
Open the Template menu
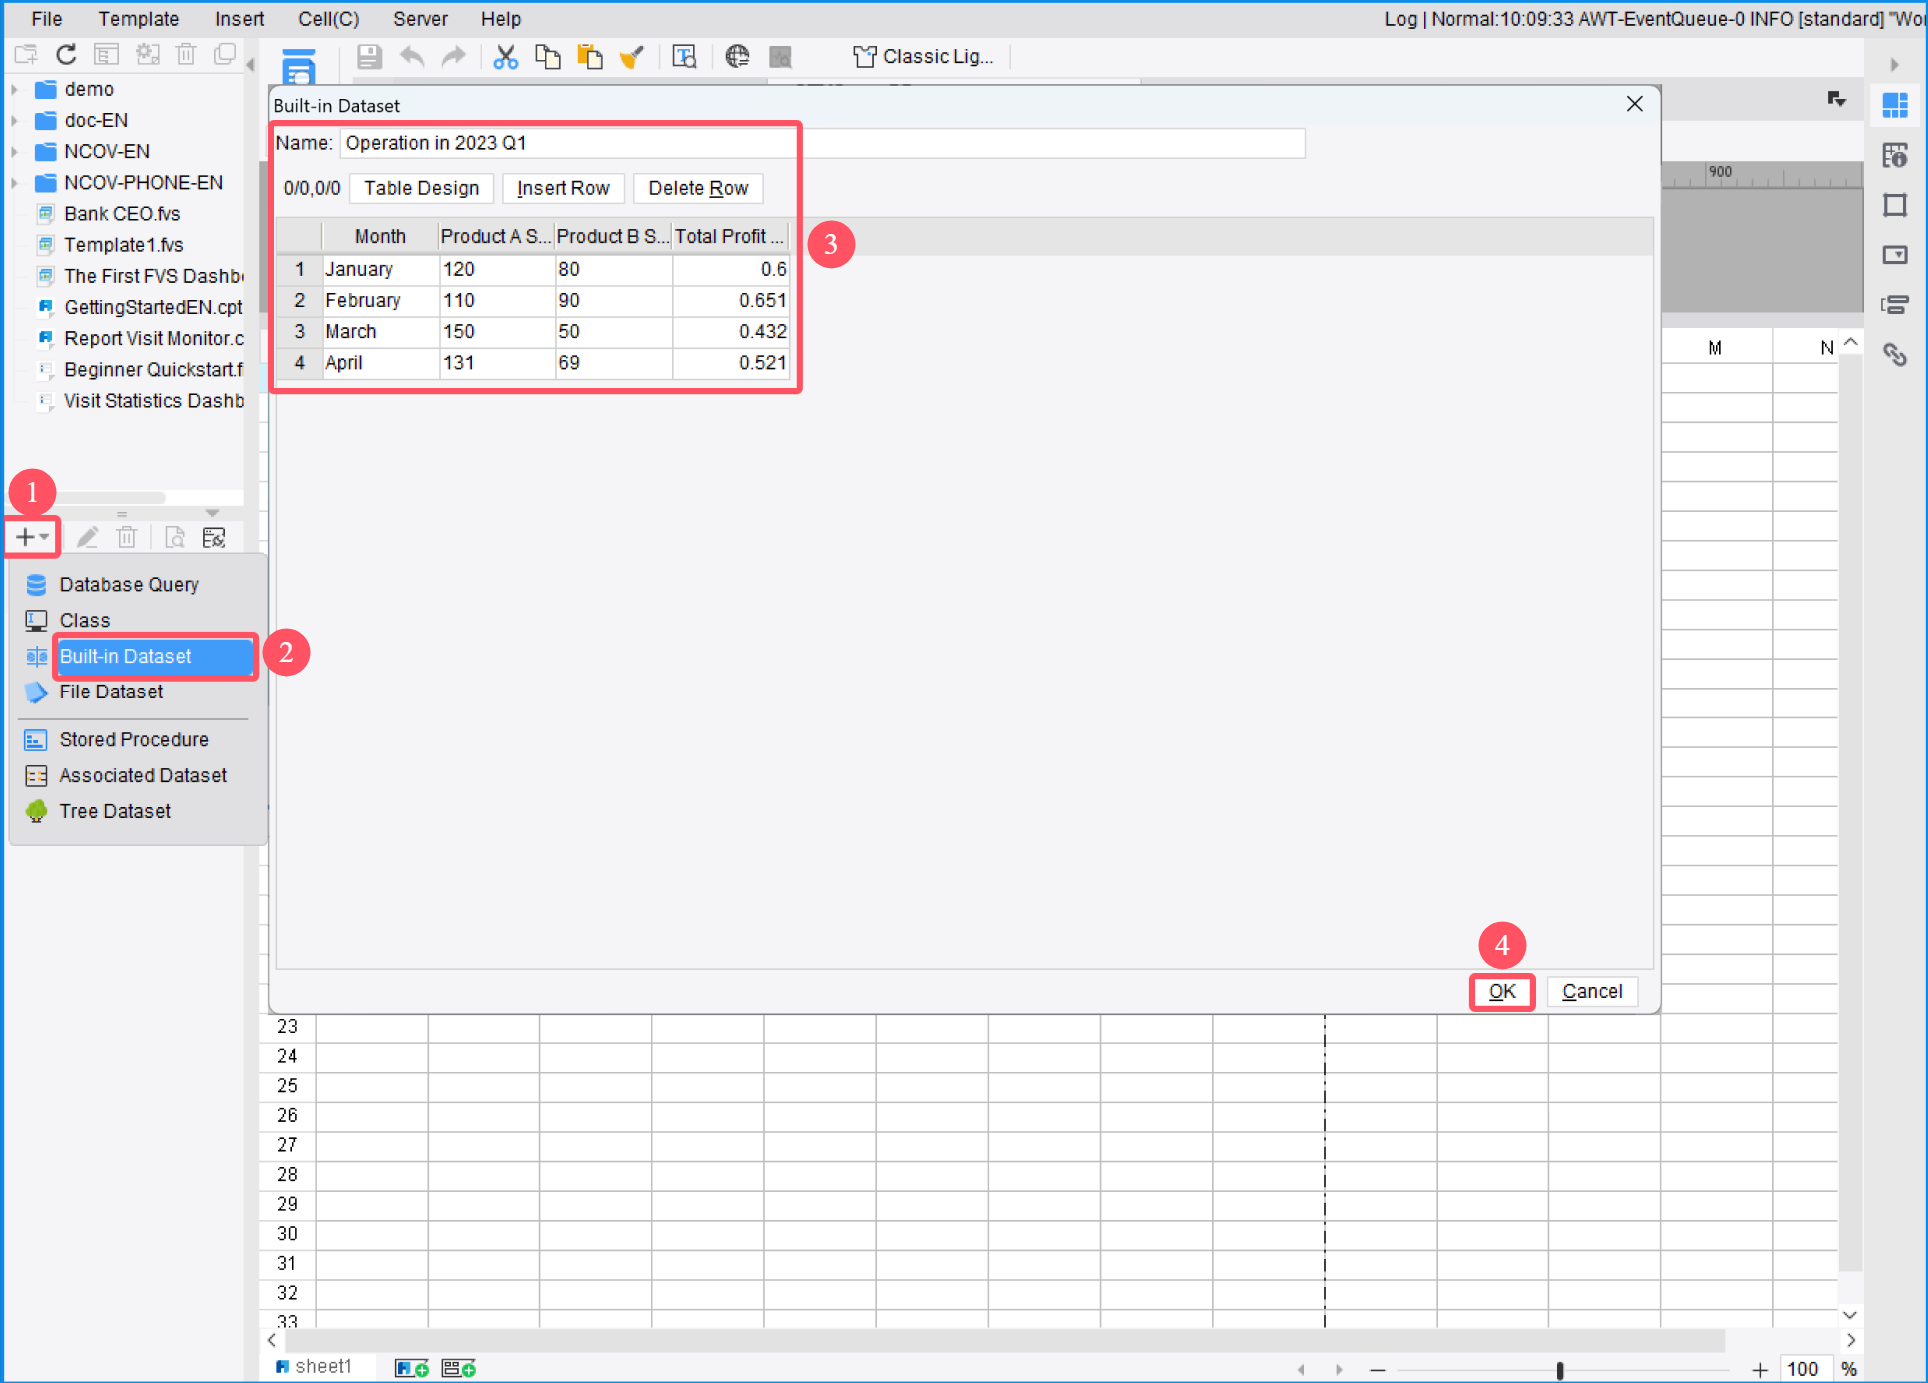tap(138, 18)
